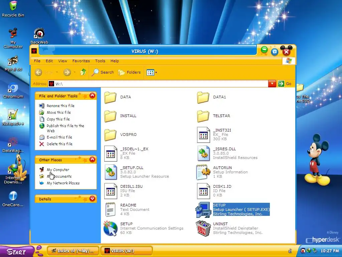The image size is (342, 257).
Task: Click the VIRUS (W:) taskbar button
Action: point(127,251)
